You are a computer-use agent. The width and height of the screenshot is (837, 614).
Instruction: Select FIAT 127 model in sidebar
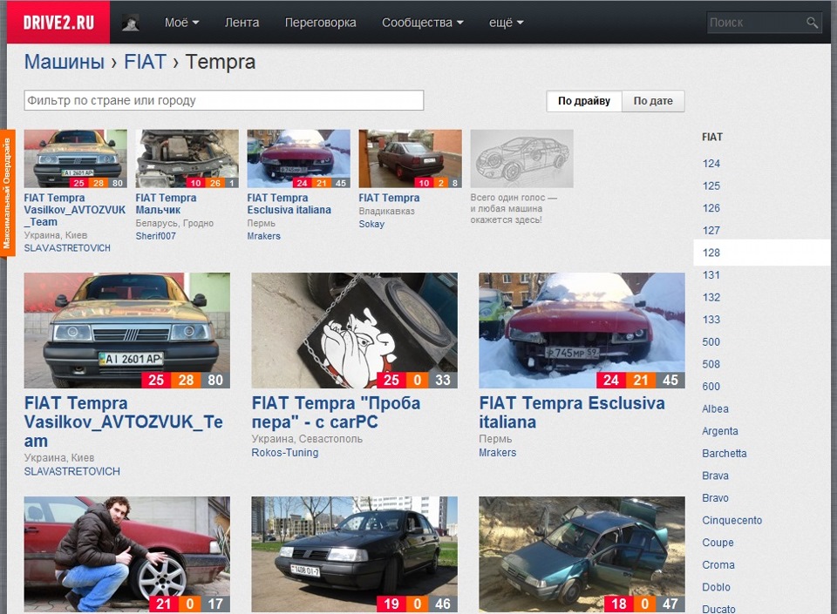(711, 231)
